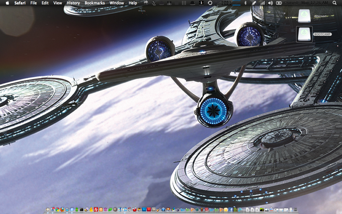Image resolution: width=342 pixels, height=214 pixels.
Task: Open Coda green leaf icon
Action: [110, 209]
